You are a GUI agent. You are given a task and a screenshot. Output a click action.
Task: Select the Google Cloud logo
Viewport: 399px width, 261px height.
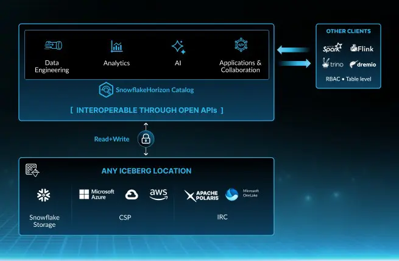coord(132,195)
